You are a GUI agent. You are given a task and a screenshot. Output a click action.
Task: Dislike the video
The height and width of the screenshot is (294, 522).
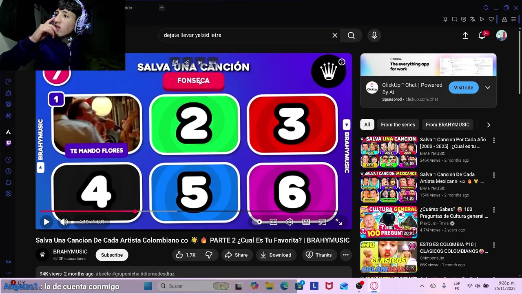pyautogui.click(x=209, y=255)
